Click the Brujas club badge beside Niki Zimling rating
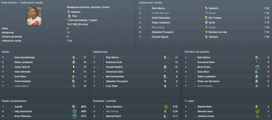This screenshot has width=272, height=120. [x=206, y=27]
